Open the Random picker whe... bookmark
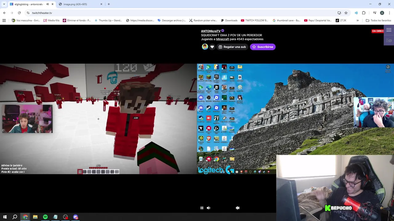This screenshot has width=394, height=221. coord(203,21)
